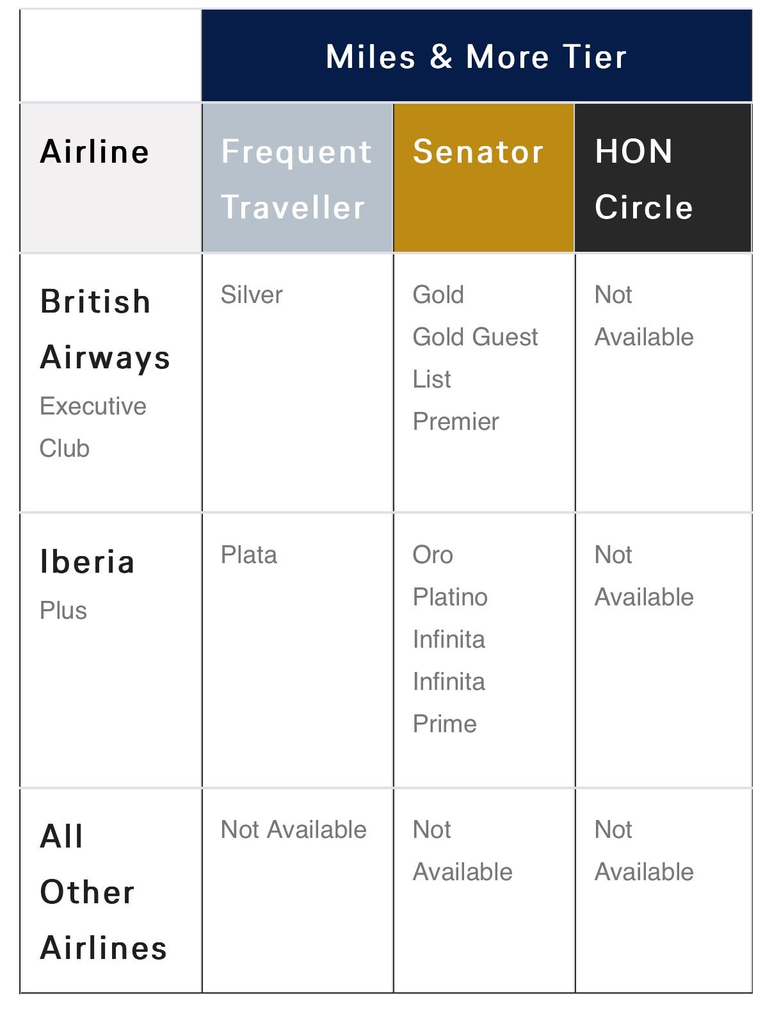Click Not Available in Iberia HON Circle cell
The height and width of the screenshot is (1016, 772).
tap(643, 576)
